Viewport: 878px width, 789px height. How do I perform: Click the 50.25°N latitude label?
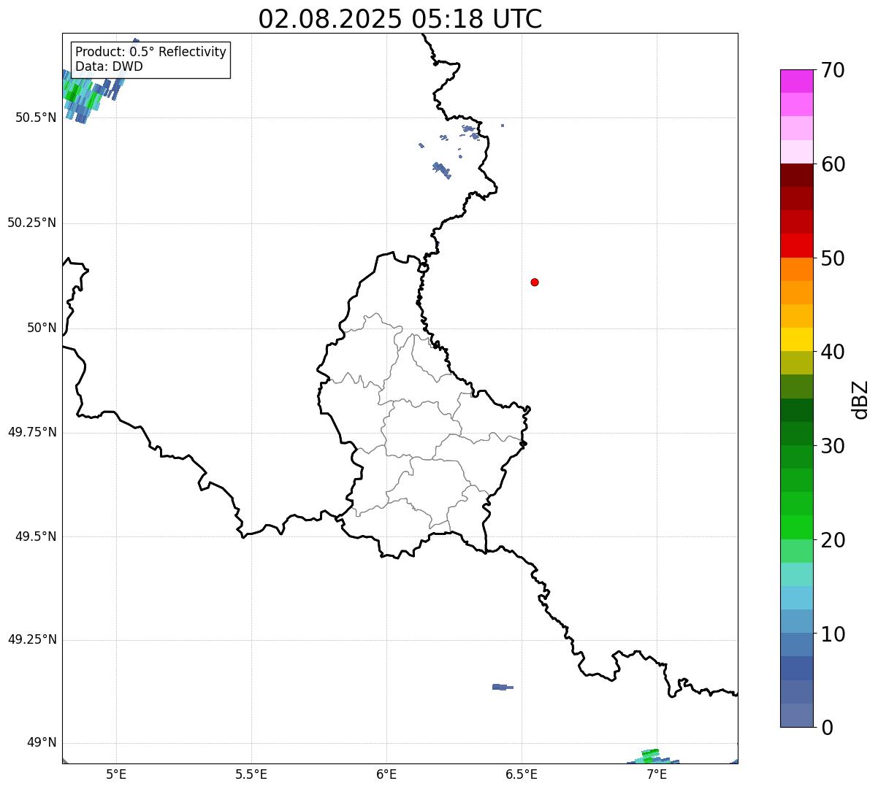point(31,223)
